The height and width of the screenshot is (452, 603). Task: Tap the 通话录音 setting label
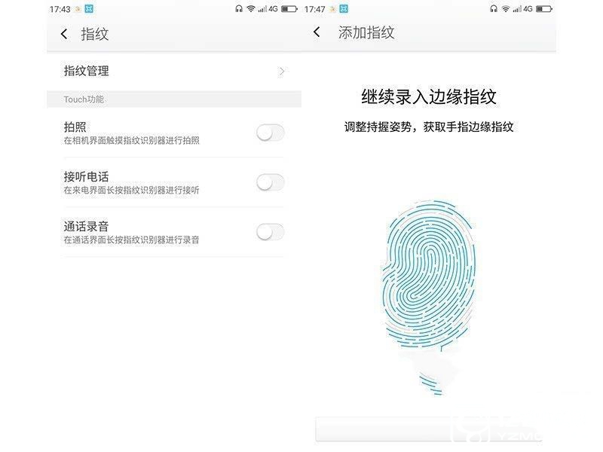tap(86, 227)
